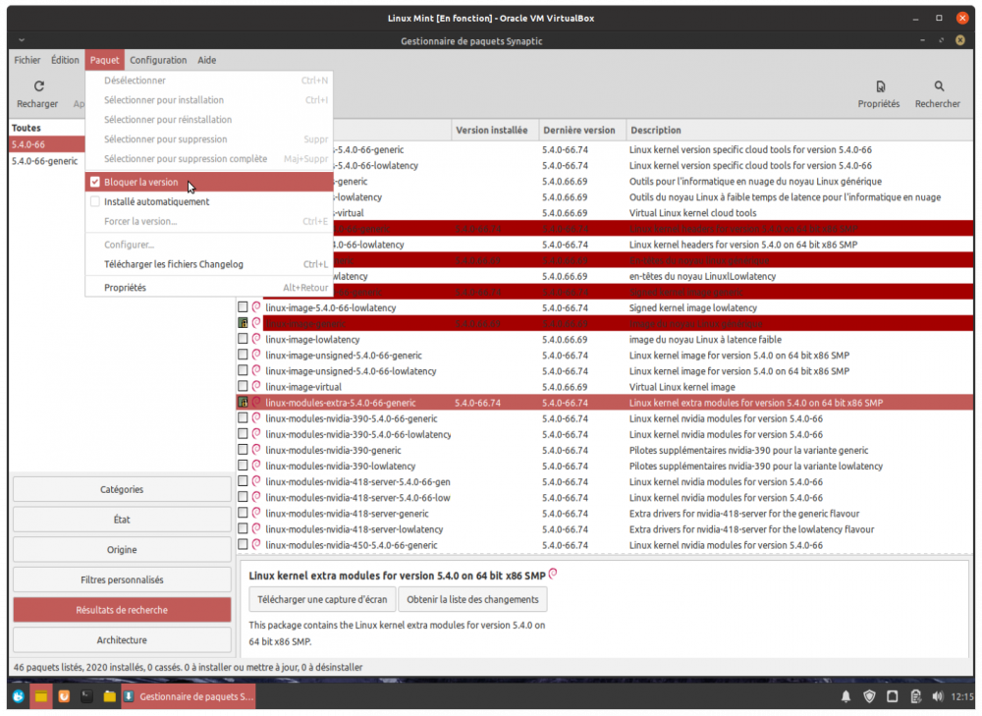Viewport: 982px width, 716px height.
Task: Click the volume speaker tray icon
Action: 937,697
